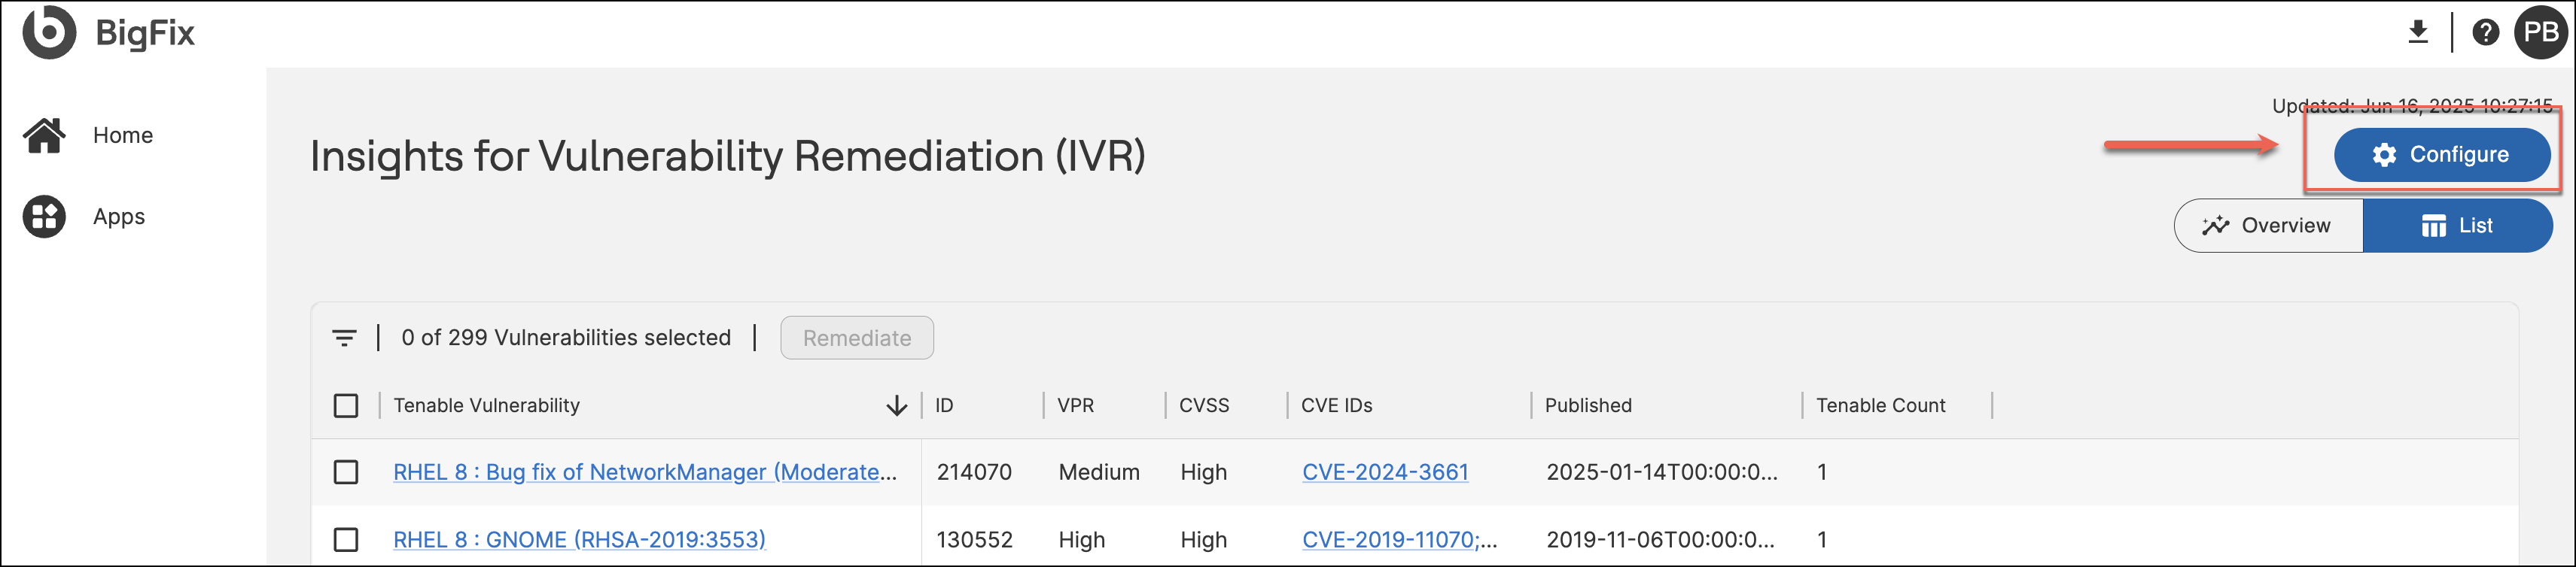Open the RHEL 8 GNOME (RHSA-2019:3553) link

[579, 540]
